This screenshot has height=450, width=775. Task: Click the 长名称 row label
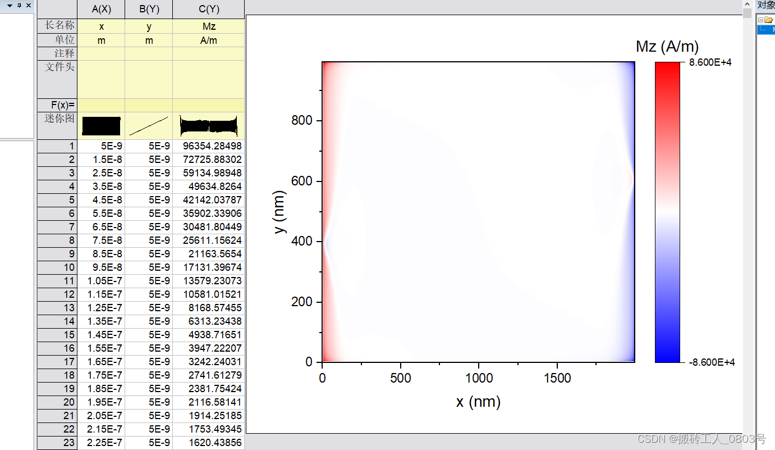(x=57, y=26)
